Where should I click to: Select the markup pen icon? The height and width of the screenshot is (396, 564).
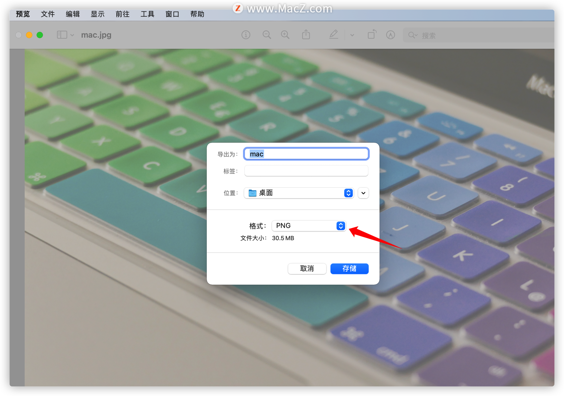tap(333, 35)
